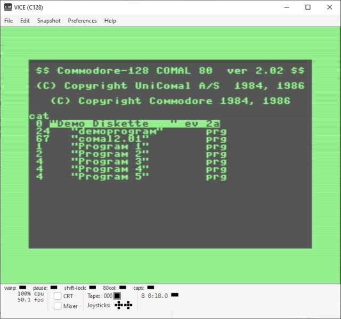341x319 pixels.
Task: Click block count 67 in directory listing
Action: point(43,139)
